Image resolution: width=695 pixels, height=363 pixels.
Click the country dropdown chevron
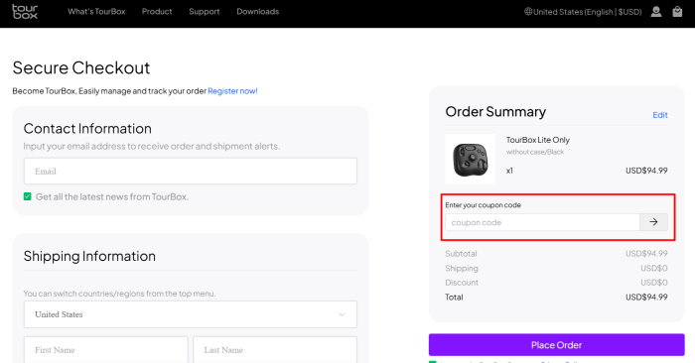click(342, 314)
